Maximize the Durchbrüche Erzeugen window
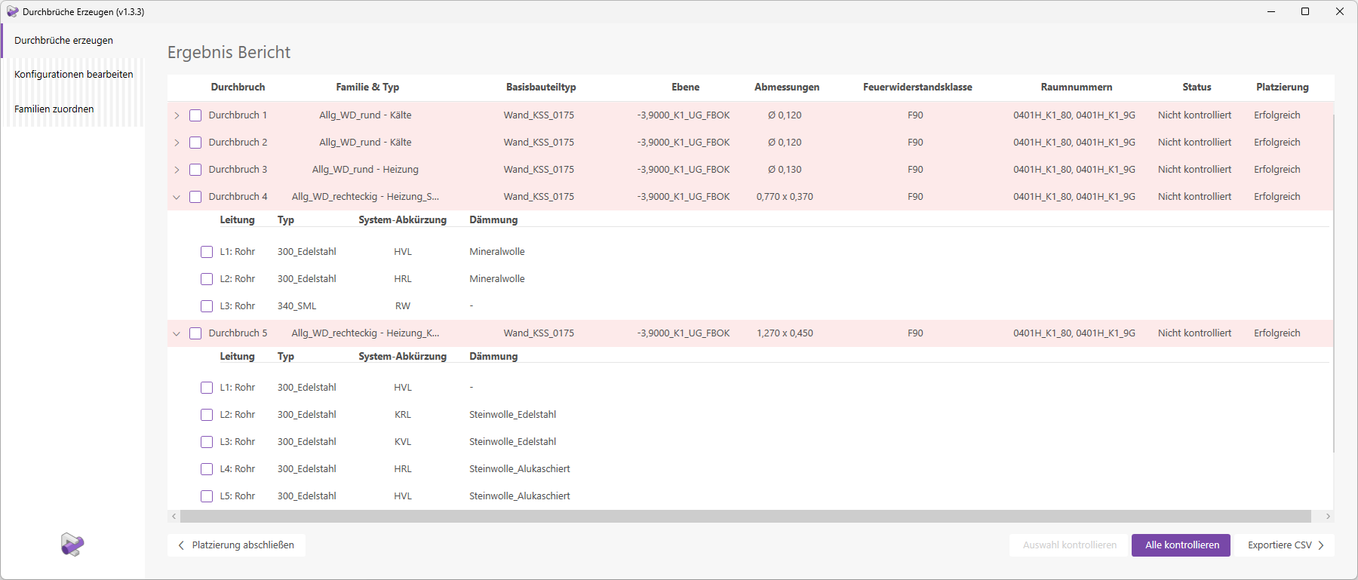The height and width of the screenshot is (580, 1358). pyautogui.click(x=1305, y=11)
